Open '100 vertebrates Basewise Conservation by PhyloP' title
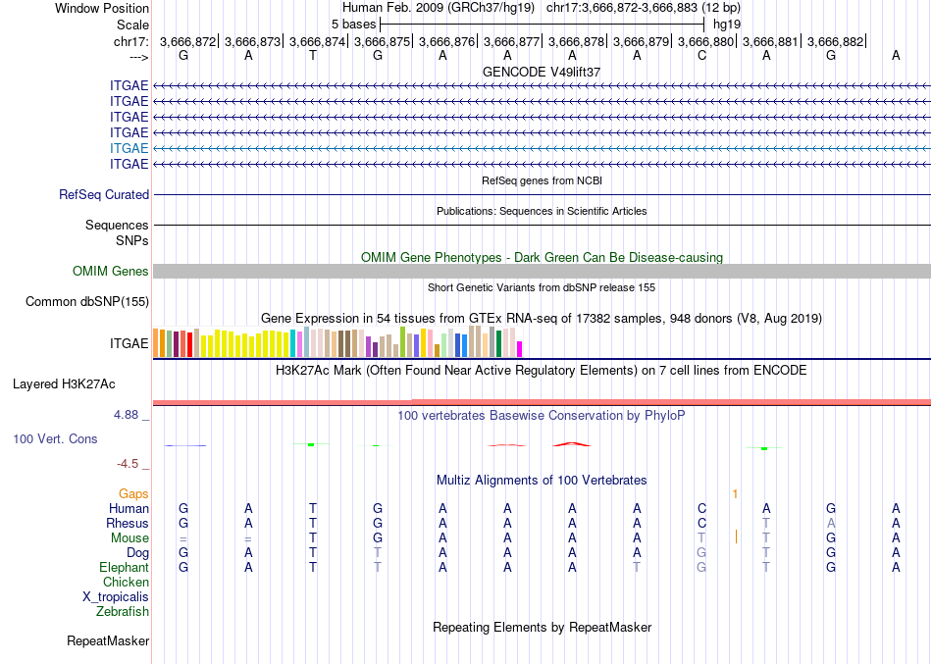The width and height of the screenshot is (932, 664). click(542, 416)
